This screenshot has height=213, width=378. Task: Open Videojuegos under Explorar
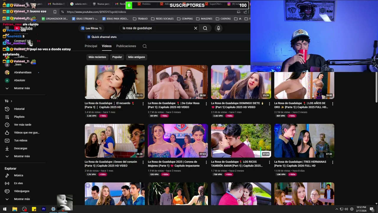pyautogui.click(x=22, y=191)
